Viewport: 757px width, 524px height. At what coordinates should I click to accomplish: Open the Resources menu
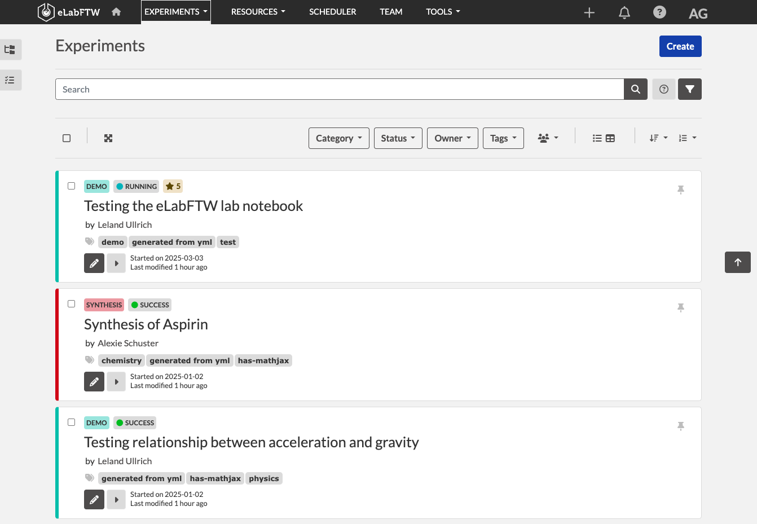coord(258,12)
